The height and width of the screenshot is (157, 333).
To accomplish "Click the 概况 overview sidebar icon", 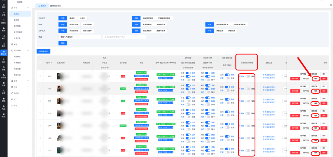I will point(4,5).
